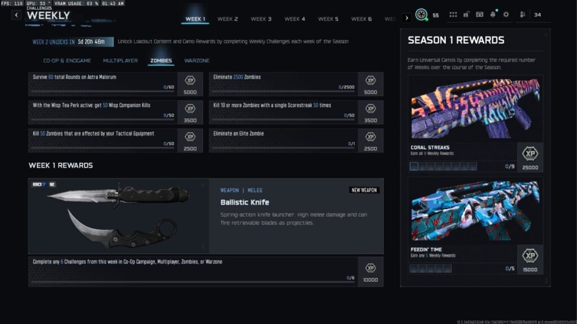Open notifications bell icon
Image resolution: width=577 pixels, height=324 pixels.
(x=492, y=15)
